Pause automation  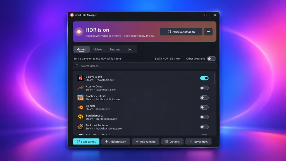[x=181, y=32]
